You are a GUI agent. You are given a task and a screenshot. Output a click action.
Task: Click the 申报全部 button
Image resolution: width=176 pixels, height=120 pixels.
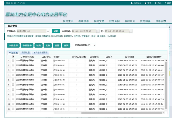(x=13, y=45)
